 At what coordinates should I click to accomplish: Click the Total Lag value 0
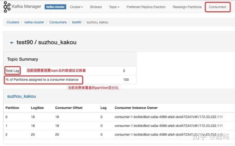(124, 71)
